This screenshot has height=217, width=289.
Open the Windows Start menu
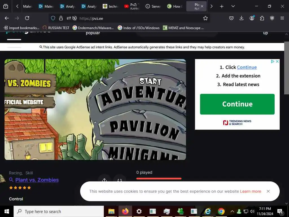(x=7, y=211)
